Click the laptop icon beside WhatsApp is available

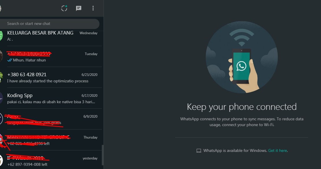(199, 151)
